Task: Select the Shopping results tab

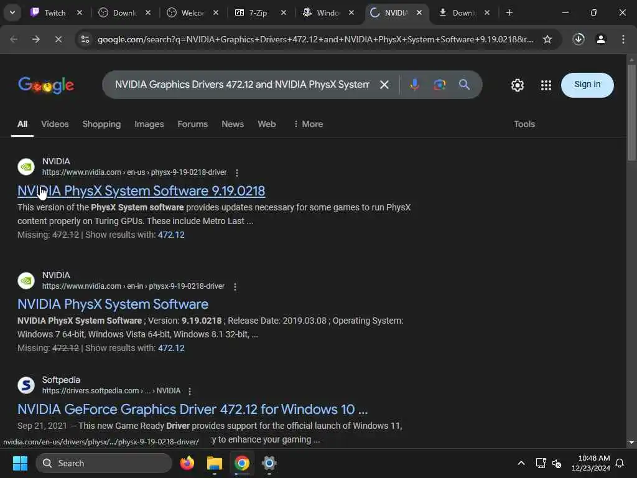Action: click(101, 124)
